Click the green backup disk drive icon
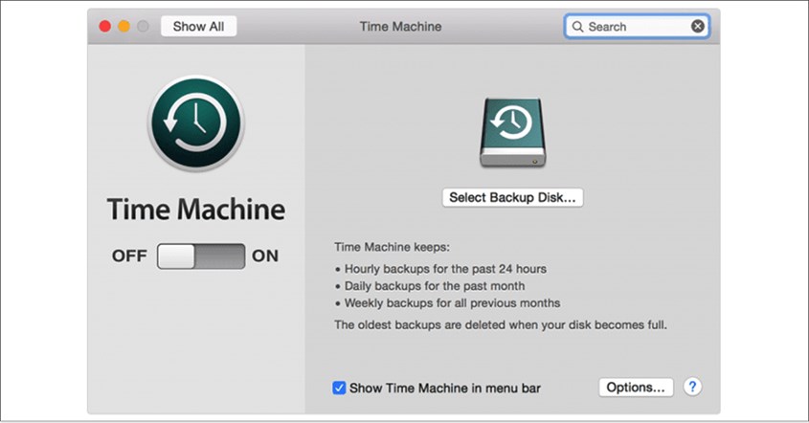 pyautogui.click(x=512, y=132)
